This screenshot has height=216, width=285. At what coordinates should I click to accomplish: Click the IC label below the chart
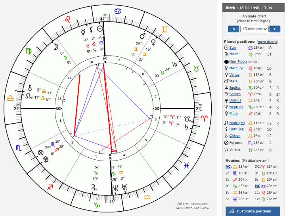[110, 158]
